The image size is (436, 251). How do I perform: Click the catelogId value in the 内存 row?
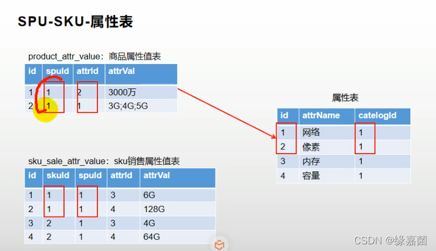(x=361, y=161)
